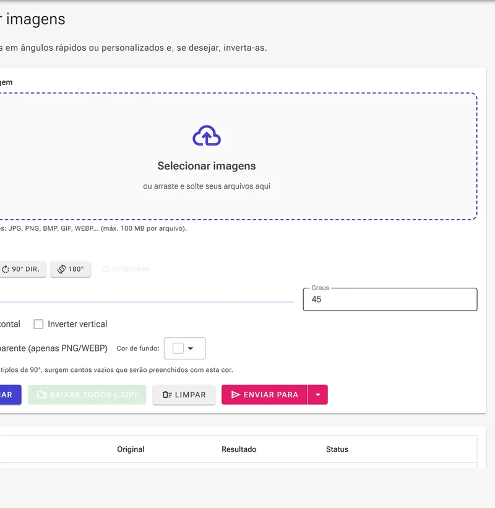Click the folder icon on BAIXAR TODOS

tap(42, 395)
